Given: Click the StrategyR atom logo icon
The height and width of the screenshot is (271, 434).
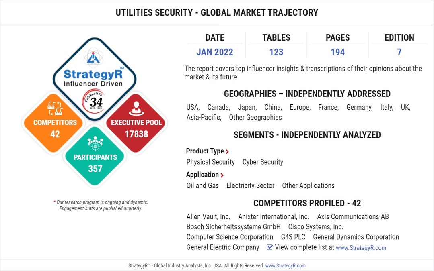Looking at the screenshot, I should coord(93,57).
